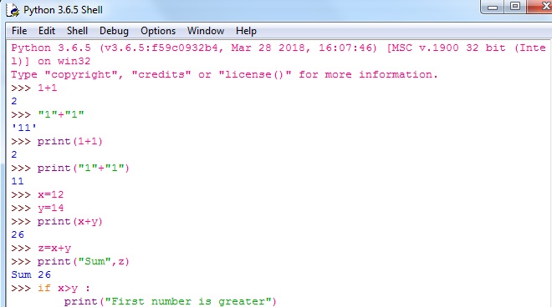The height and width of the screenshot is (307, 552).
Task: Maximize the Python Shell window
Action: pyautogui.click(x=515, y=7)
